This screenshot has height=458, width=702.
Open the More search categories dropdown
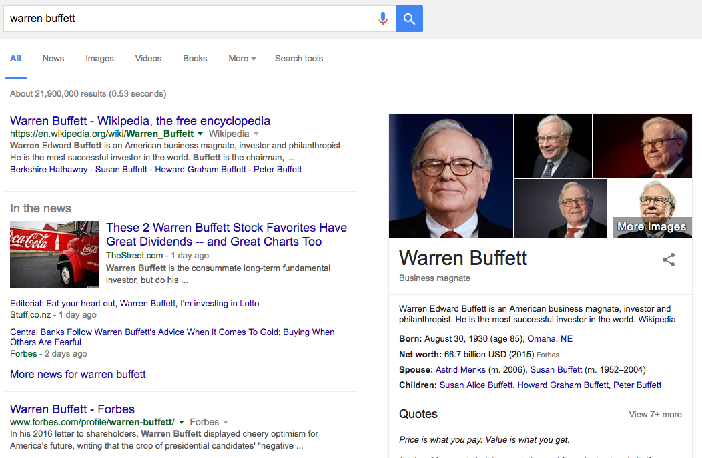pos(242,59)
